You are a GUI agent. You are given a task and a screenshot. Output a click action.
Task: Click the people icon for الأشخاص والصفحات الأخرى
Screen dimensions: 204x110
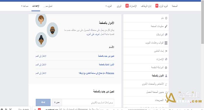point(166,84)
